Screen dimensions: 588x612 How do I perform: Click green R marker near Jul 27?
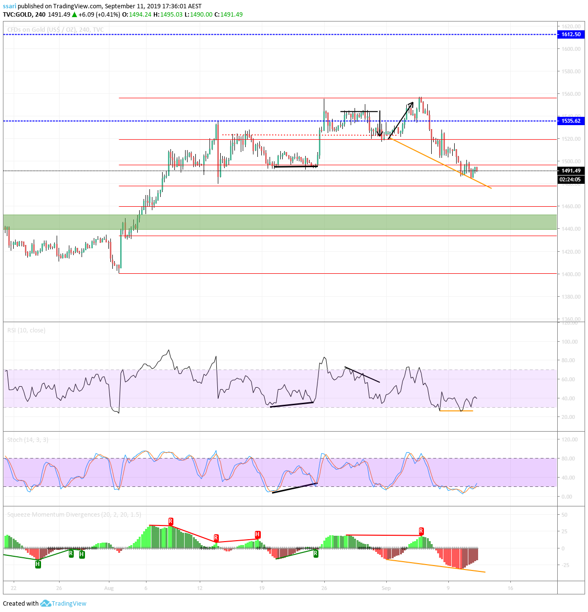click(x=71, y=553)
